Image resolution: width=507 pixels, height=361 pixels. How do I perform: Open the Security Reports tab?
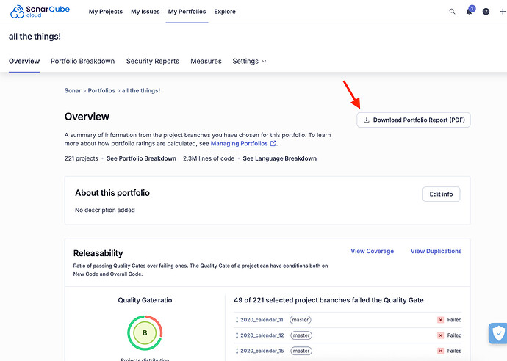152,61
